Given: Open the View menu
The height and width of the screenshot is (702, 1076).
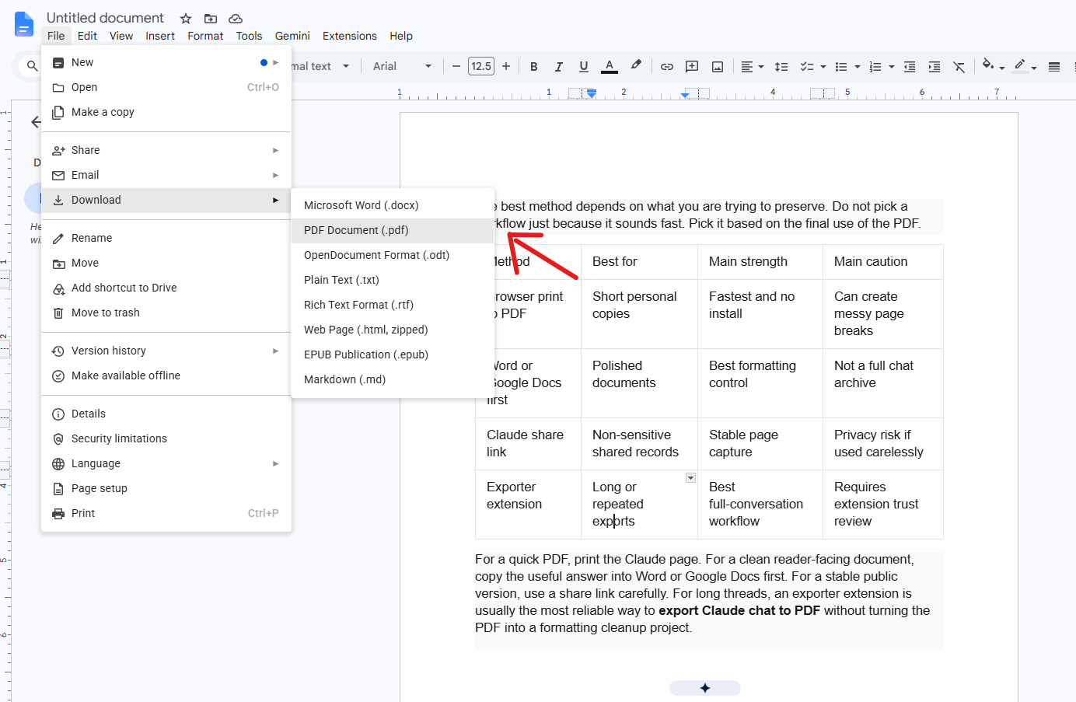Looking at the screenshot, I should pyautogui.click(x=121, y=36).
